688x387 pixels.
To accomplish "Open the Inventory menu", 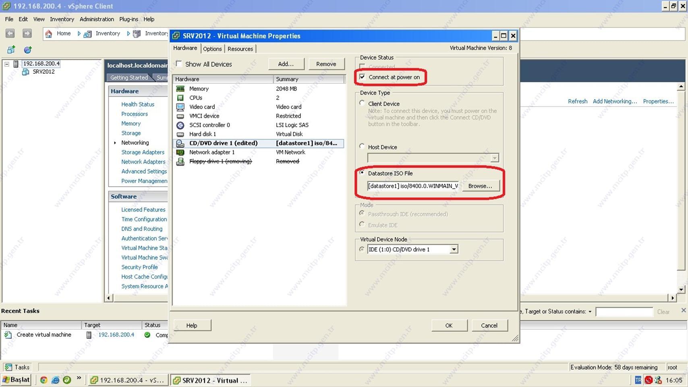I will point(62,19).
